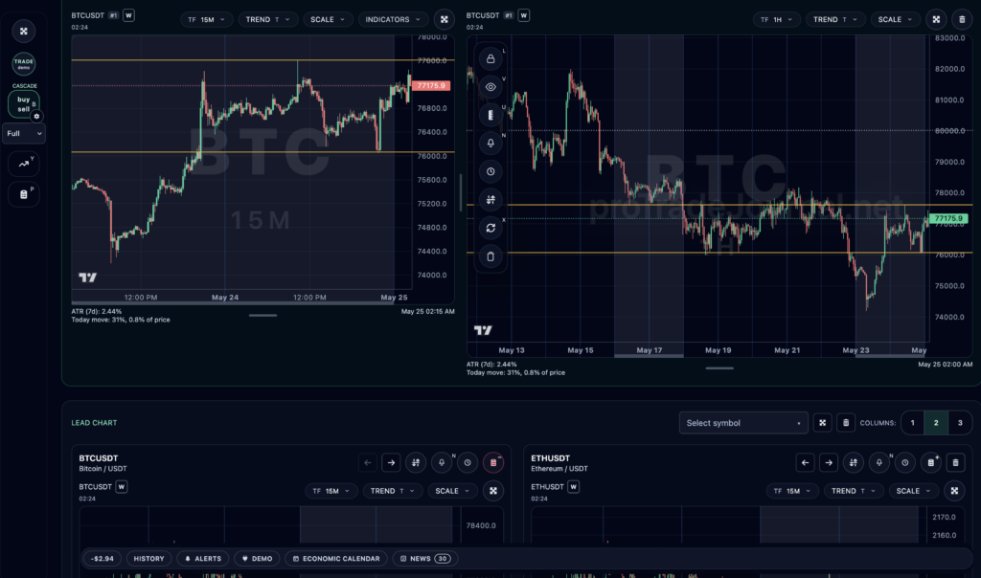Expand the TF 15M dropdown on the BTCUSDT card
The width and height of the screenshot is (981, 578).
click(x=331, y=491)
